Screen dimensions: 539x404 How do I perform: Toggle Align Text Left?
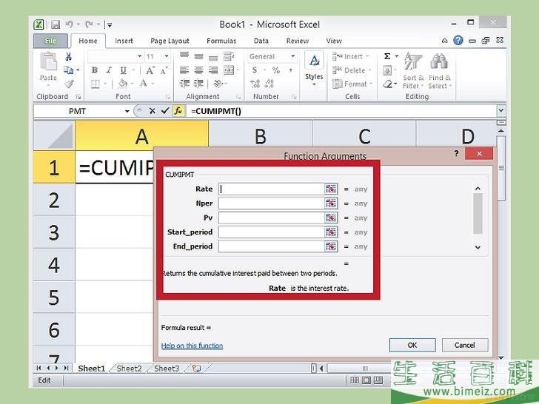[x=184, y=70]
